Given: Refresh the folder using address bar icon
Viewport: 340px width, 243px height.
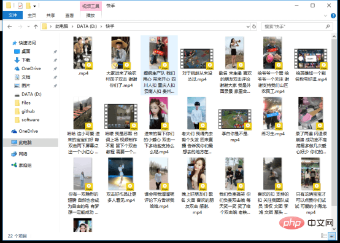Looking at the screenshot, I should 254,26.
